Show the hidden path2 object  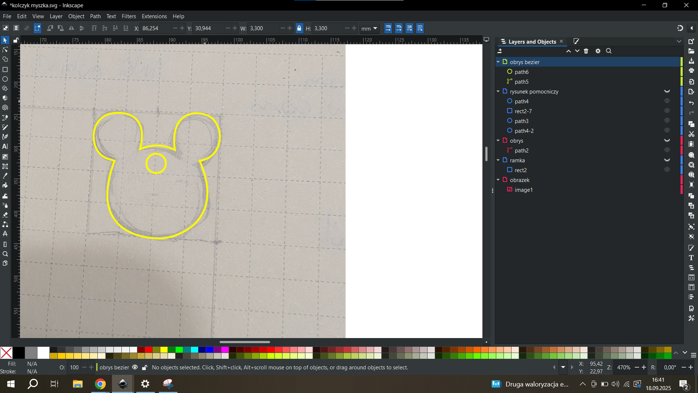[667, 150]
